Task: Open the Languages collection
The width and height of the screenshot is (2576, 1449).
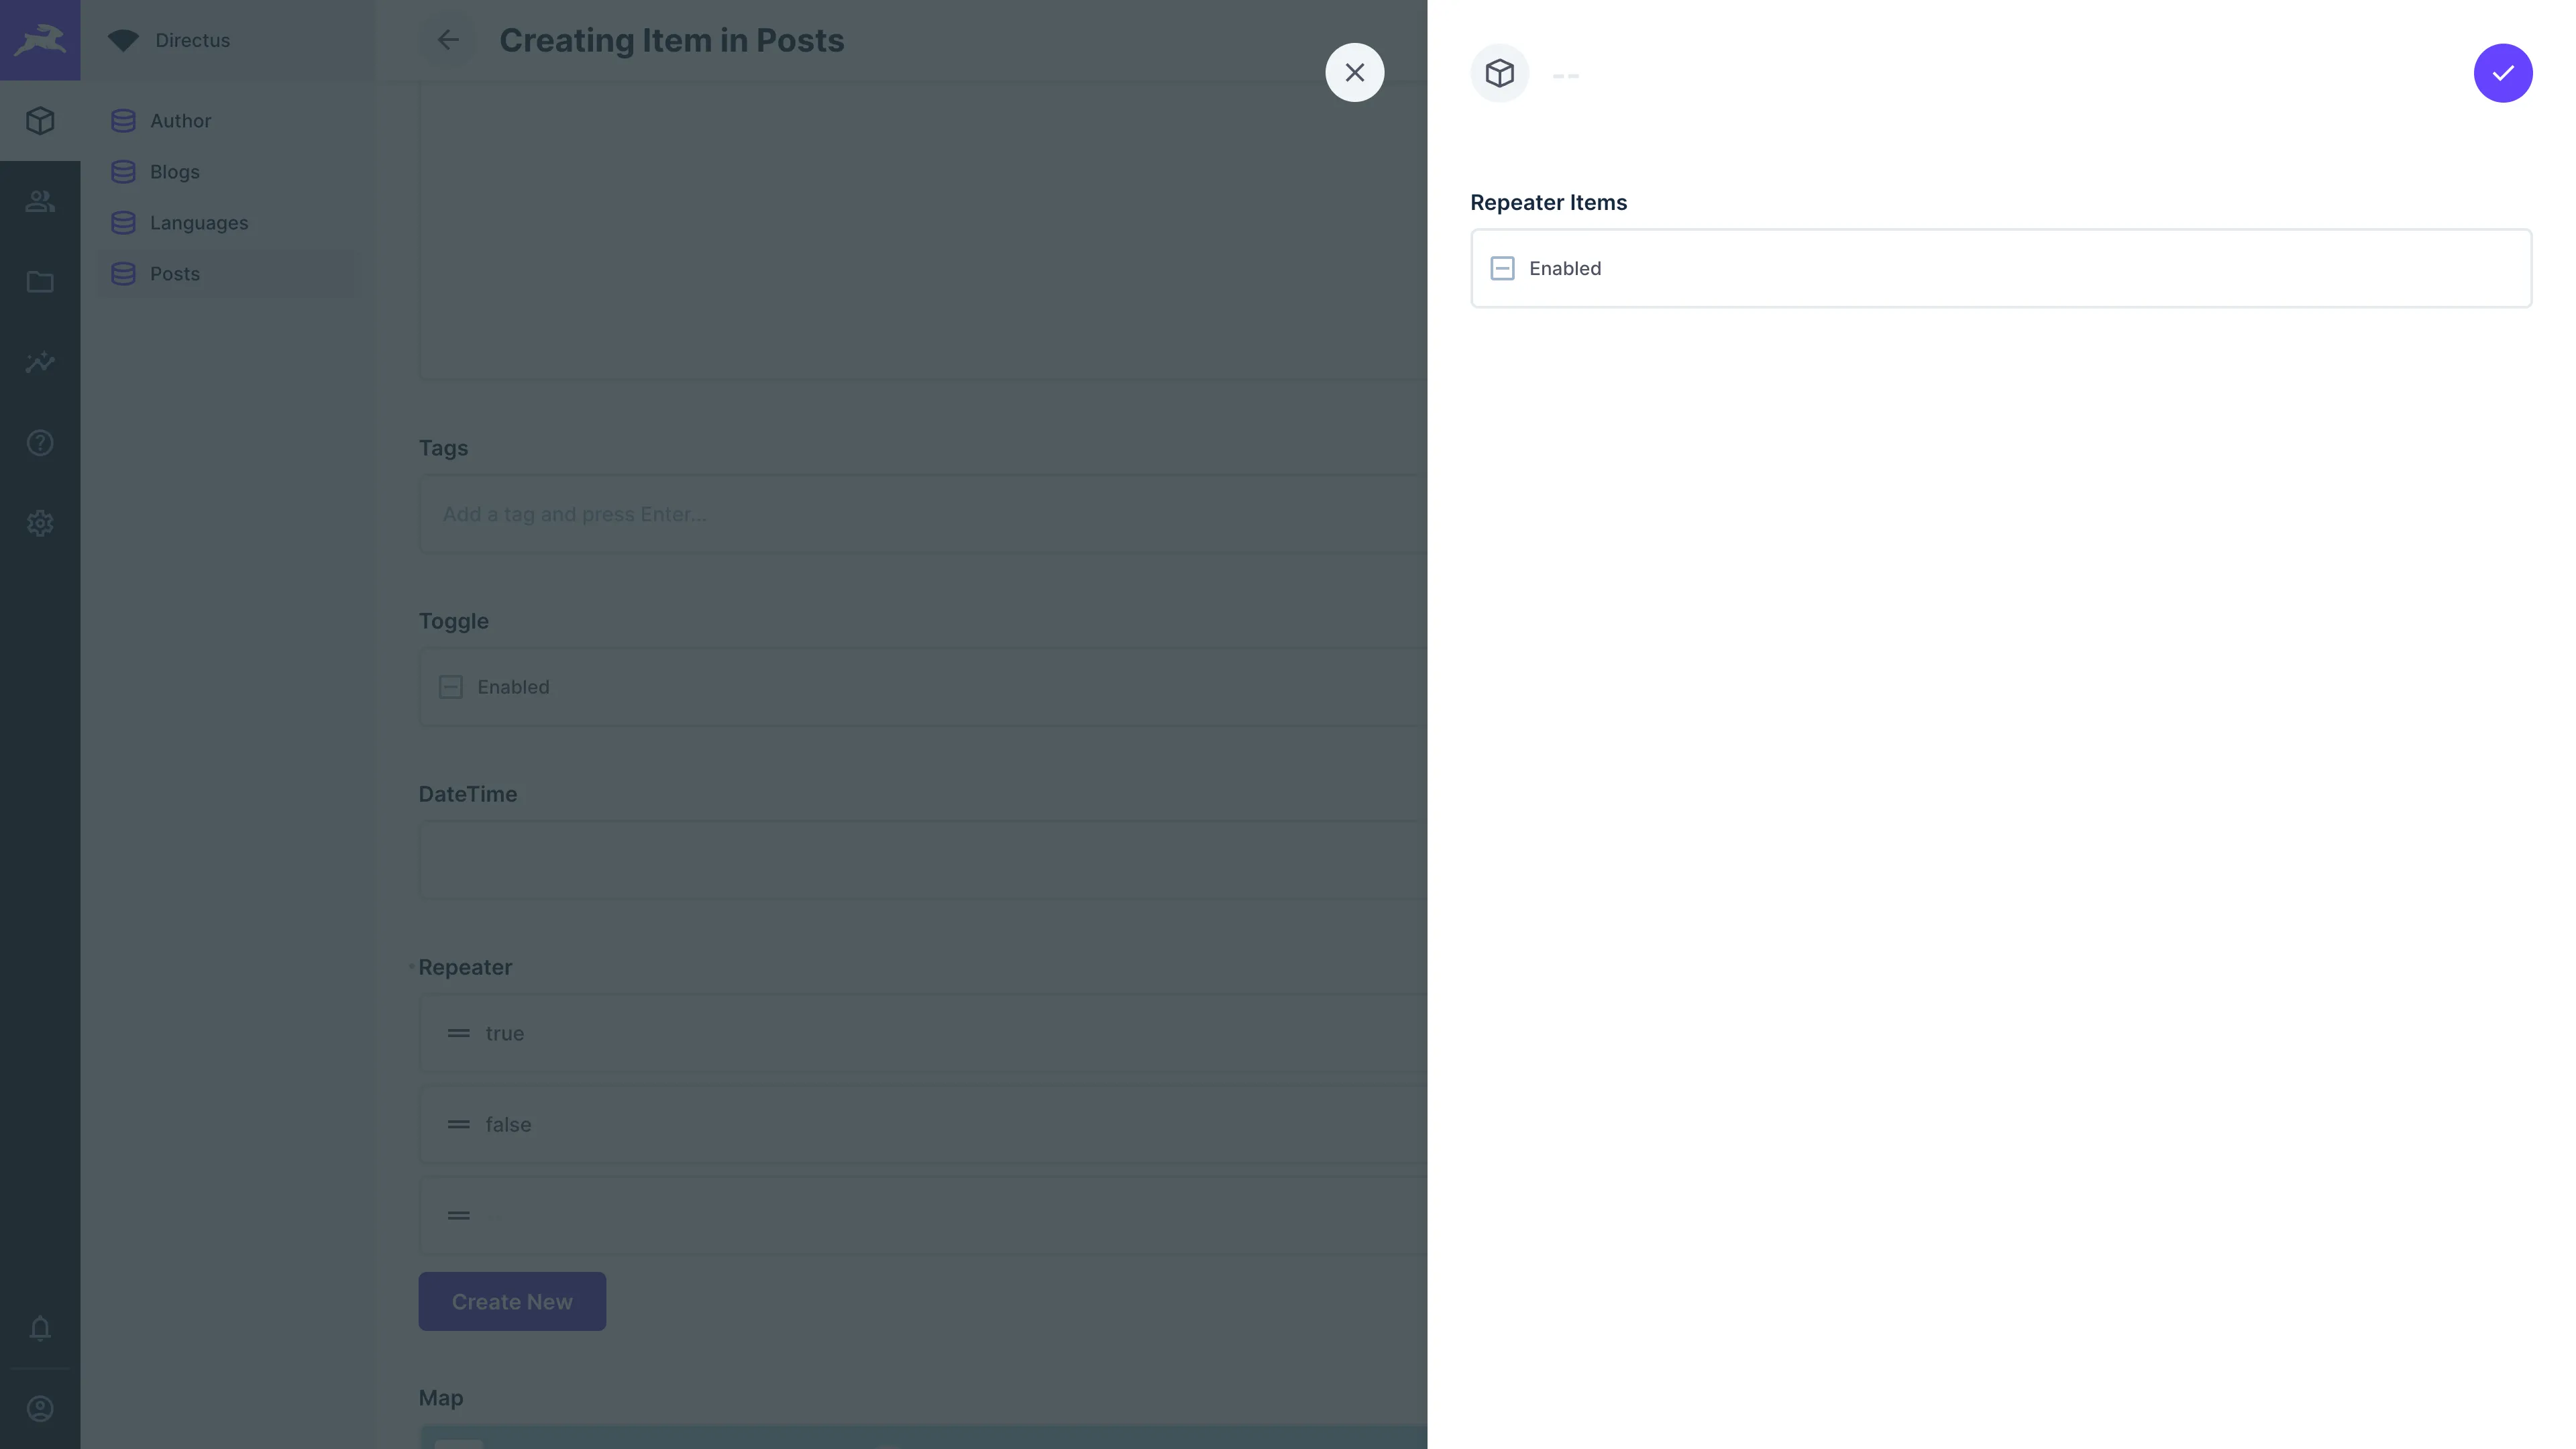Action: 198,223
